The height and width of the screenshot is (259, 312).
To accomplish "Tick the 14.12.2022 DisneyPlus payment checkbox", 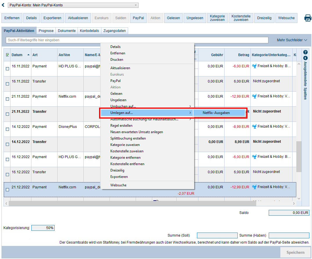I will tap(8, 129).
